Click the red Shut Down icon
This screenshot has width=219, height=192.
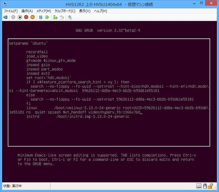[26, 17]
